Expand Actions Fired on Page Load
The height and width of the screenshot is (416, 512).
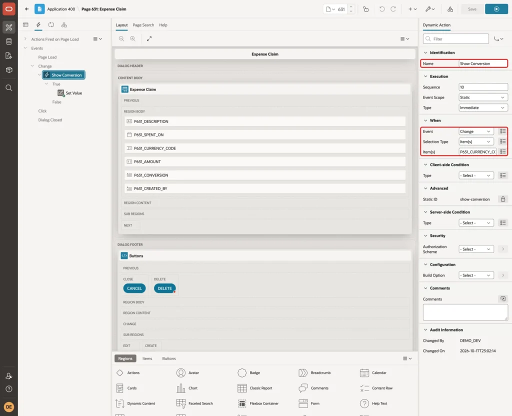point(25,39)
